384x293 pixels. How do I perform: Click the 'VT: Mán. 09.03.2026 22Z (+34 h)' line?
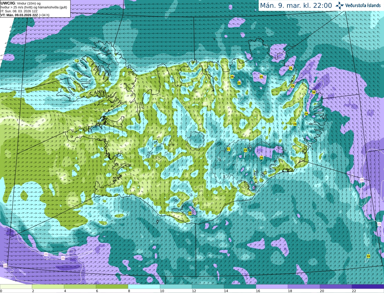tap(25, 15)
